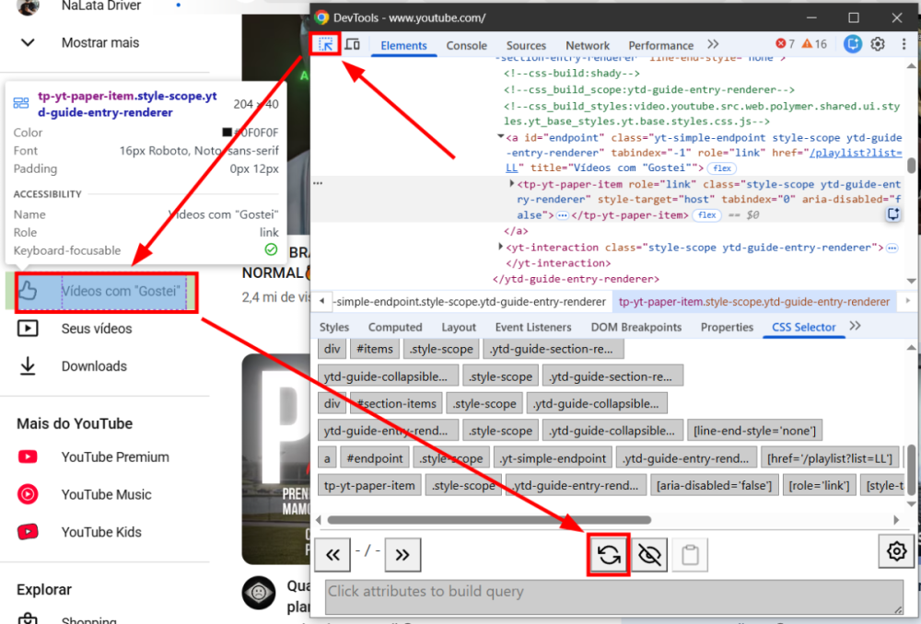This screenshot has width=921, height=624.
Task: Click the thumbs-up icon for liked videos
Action: coord(28,291)
